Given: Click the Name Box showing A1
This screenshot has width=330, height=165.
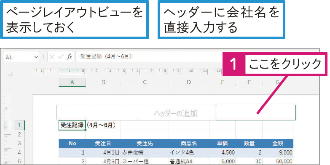Looking at the screenshot, I should click(21, 57).
